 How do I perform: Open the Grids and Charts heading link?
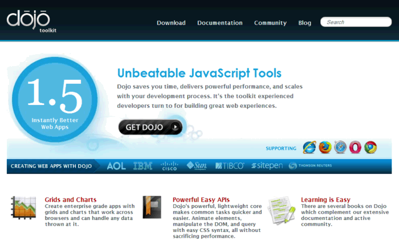pyautogui.click(x=71, y=200)
